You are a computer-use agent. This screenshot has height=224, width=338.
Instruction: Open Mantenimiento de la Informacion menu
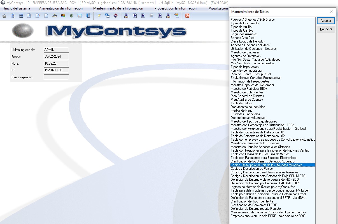point(118,8)
